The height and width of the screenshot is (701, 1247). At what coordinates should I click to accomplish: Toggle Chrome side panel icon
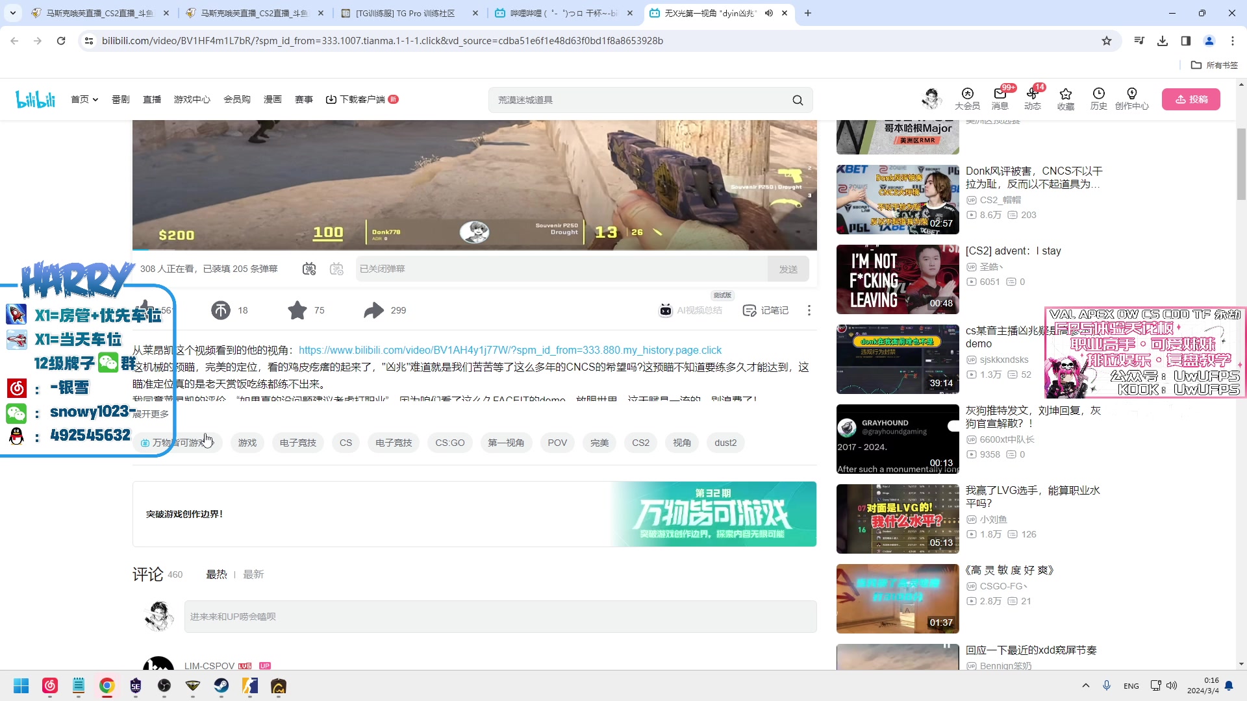tap(1186, 41)
